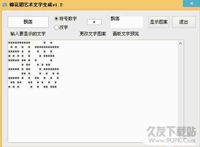Click the window title 棉花团艺术文字生成v1.2

click(36, 5)
